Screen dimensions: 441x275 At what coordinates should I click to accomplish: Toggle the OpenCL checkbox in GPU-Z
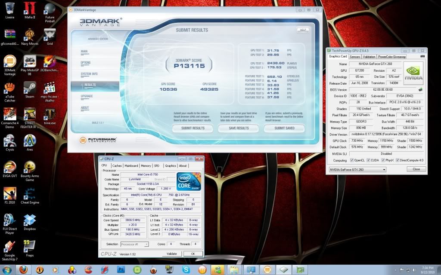coord(352,160)
